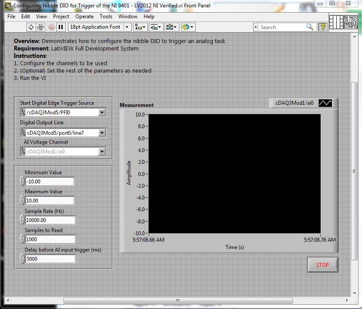
Task: Click Run Continuously toolbar icon
Action: (40, 27)
